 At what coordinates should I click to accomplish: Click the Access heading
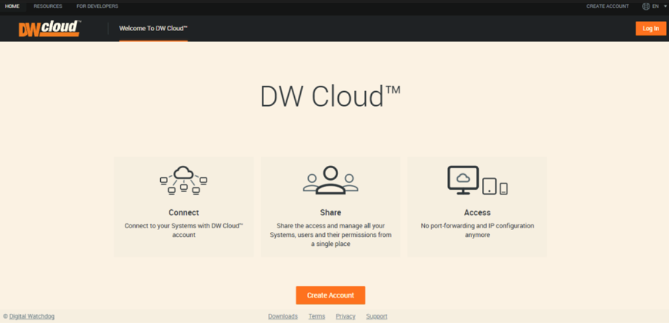[478, 212]
